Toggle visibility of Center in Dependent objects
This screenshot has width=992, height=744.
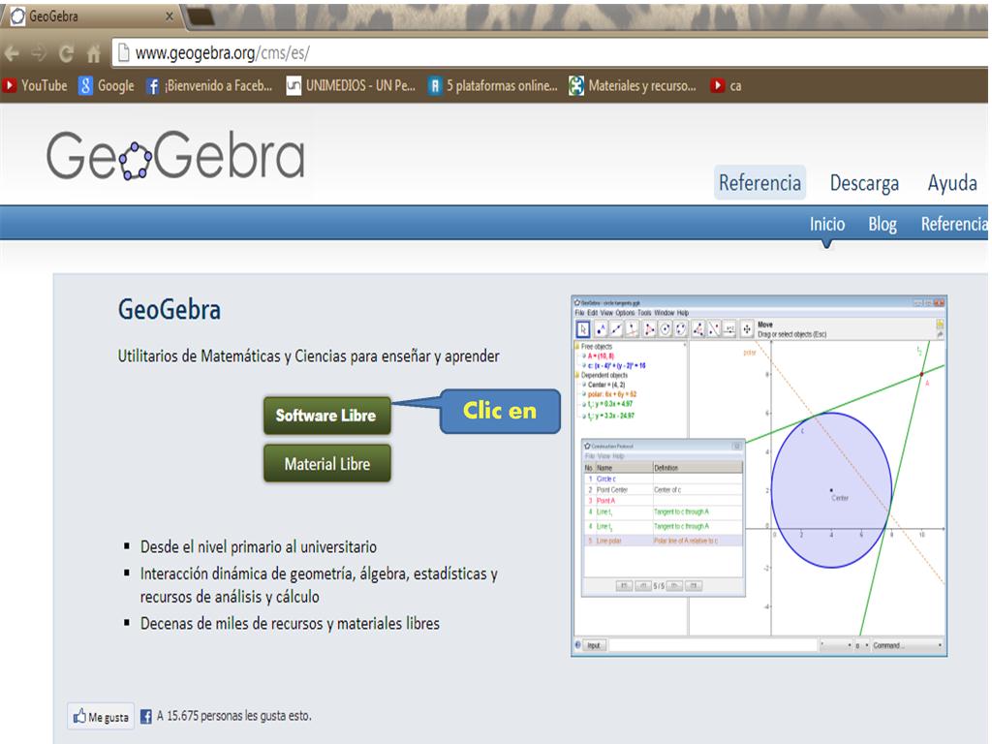click(x=584, y=384)
